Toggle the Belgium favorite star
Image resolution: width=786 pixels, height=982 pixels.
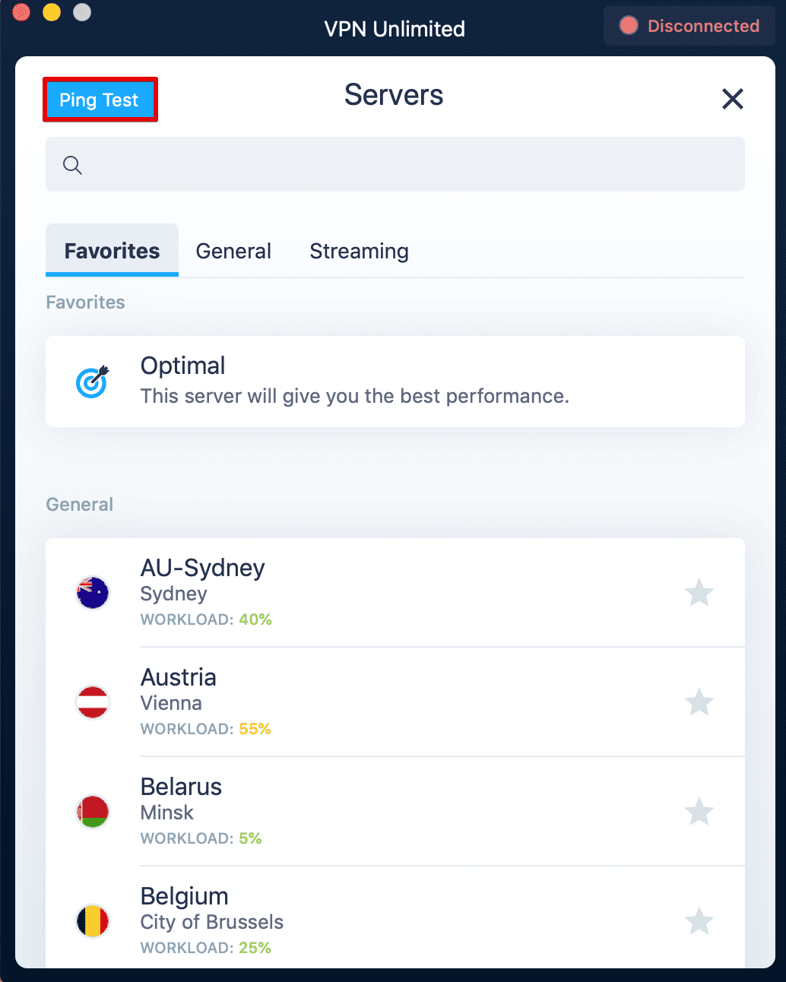click(699, 920)
